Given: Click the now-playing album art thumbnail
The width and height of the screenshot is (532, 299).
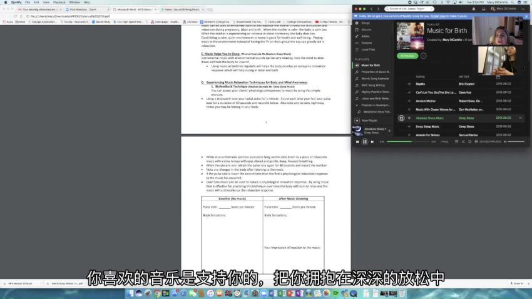Looking at the screenshot, I should [357, 131].
